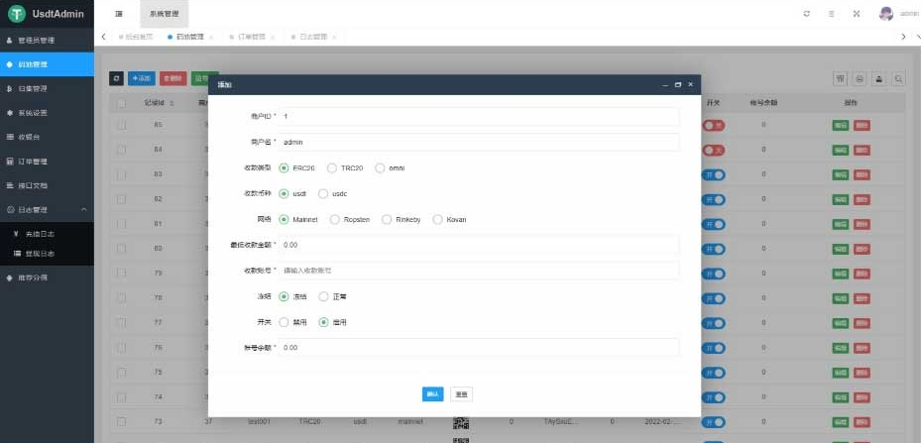Click the table export icon

coord(878,78)
